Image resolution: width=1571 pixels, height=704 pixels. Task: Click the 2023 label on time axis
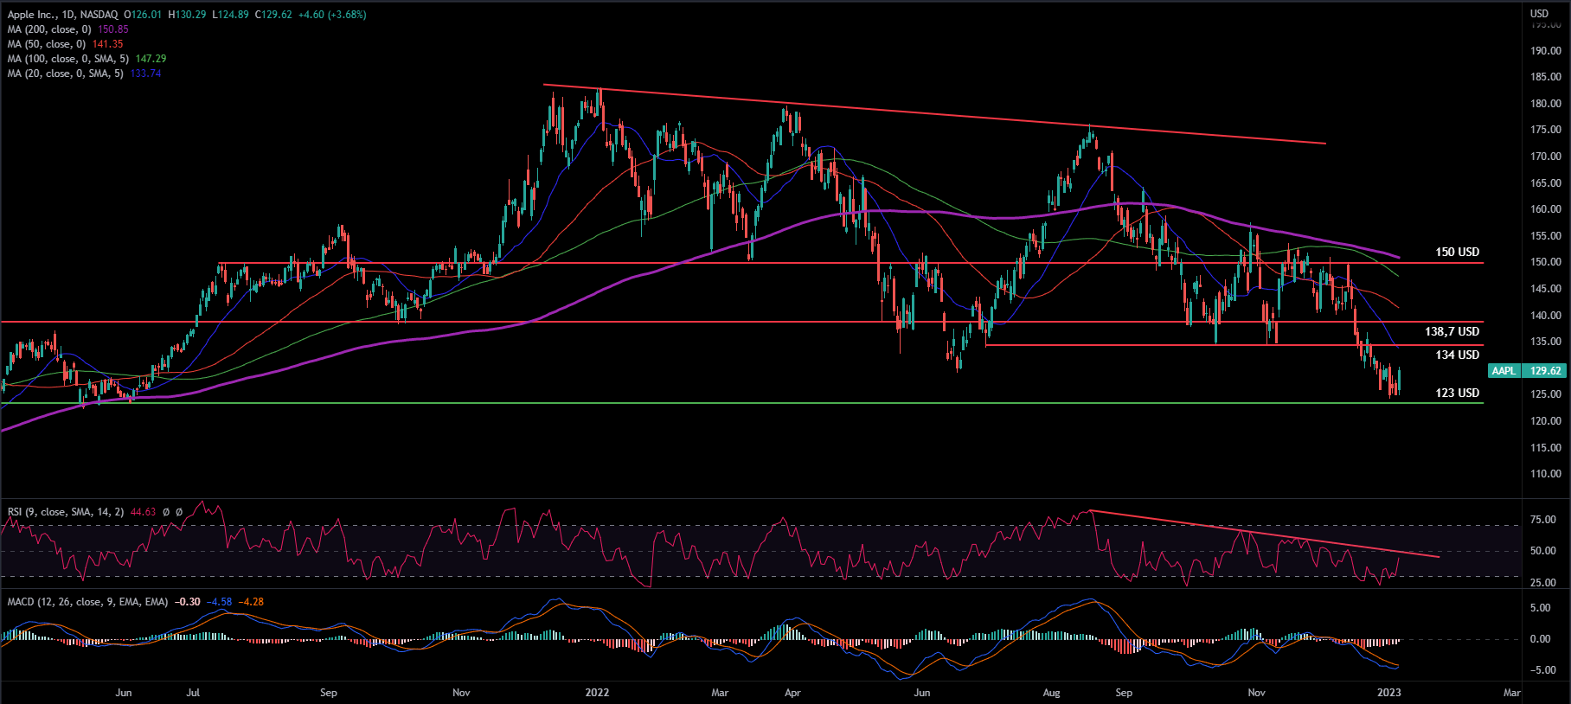[x=1388, y=693]
